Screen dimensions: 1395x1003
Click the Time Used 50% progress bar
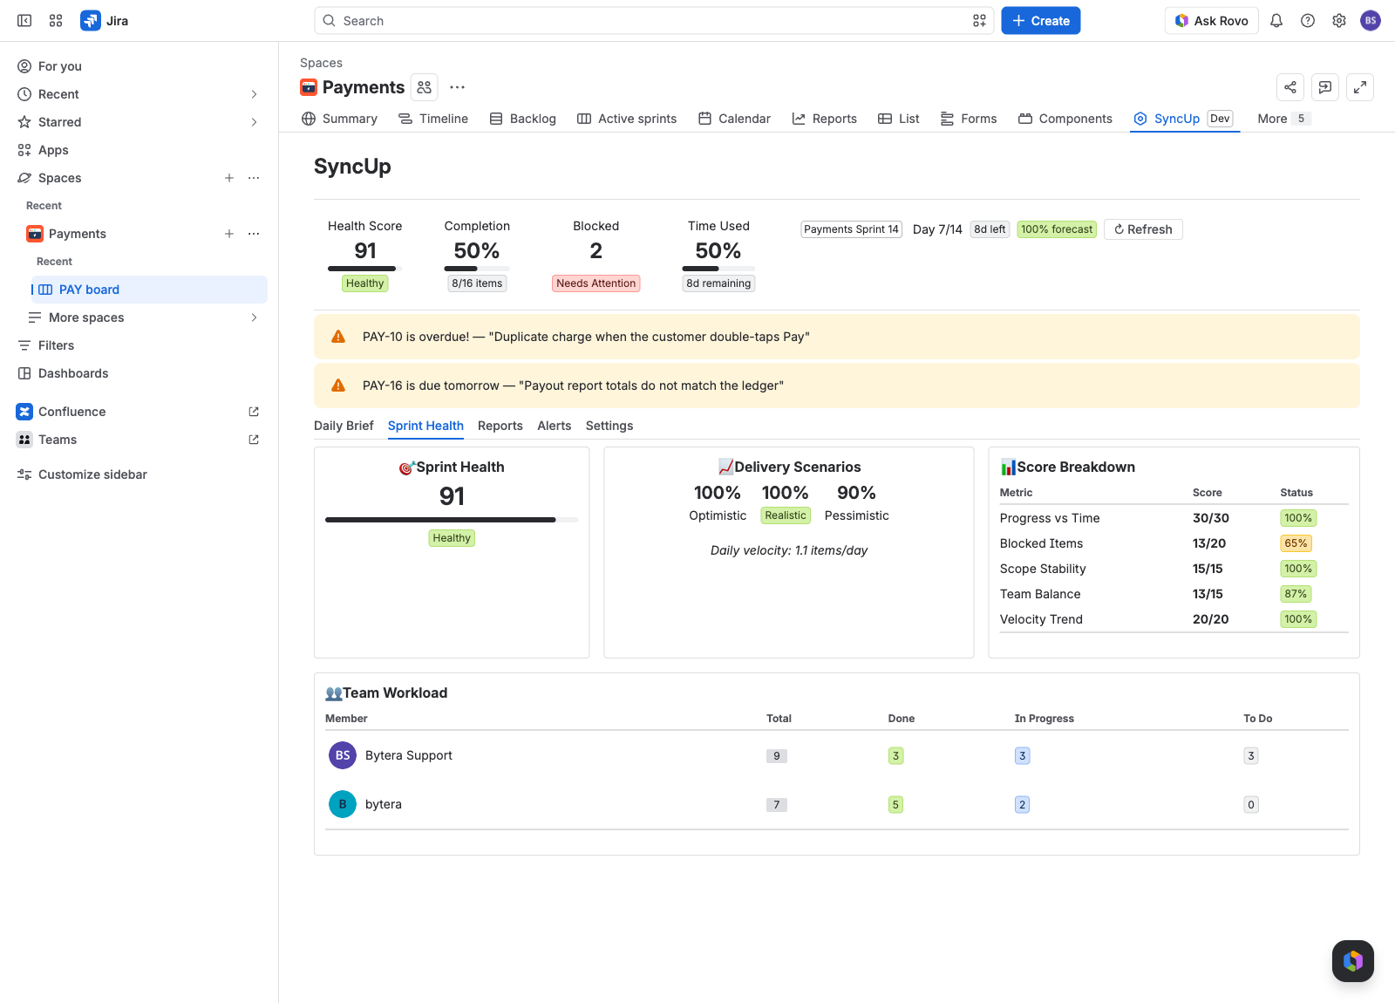point(718,269)
